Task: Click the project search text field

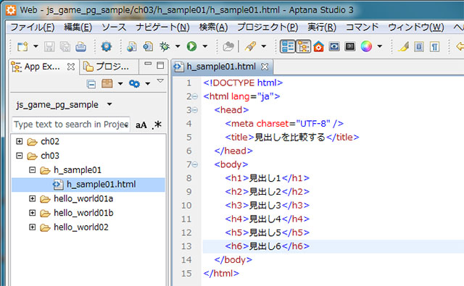Action: click(71, 125)
